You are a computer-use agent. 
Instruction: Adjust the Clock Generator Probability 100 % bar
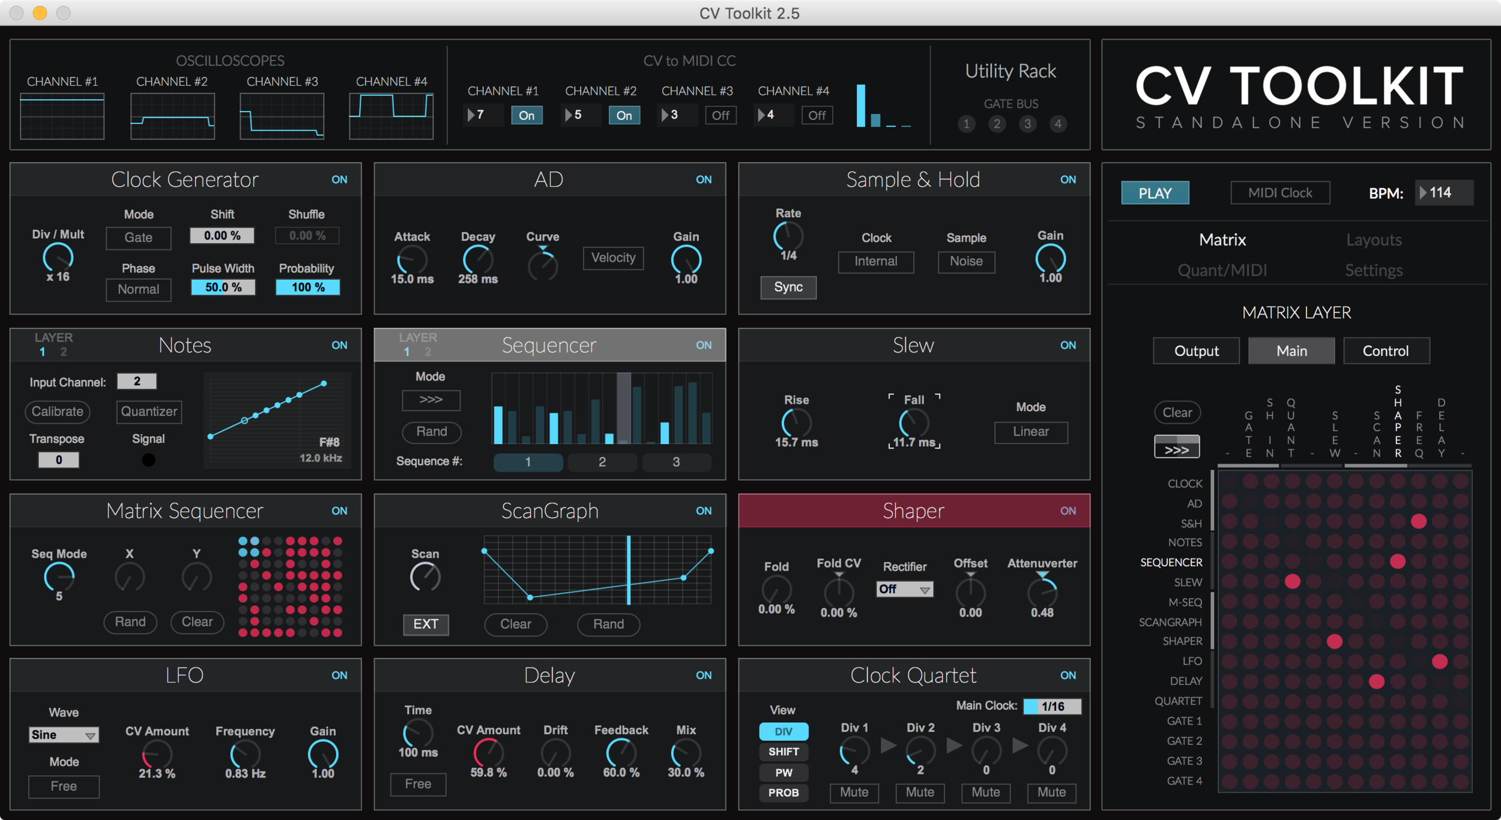307,288
